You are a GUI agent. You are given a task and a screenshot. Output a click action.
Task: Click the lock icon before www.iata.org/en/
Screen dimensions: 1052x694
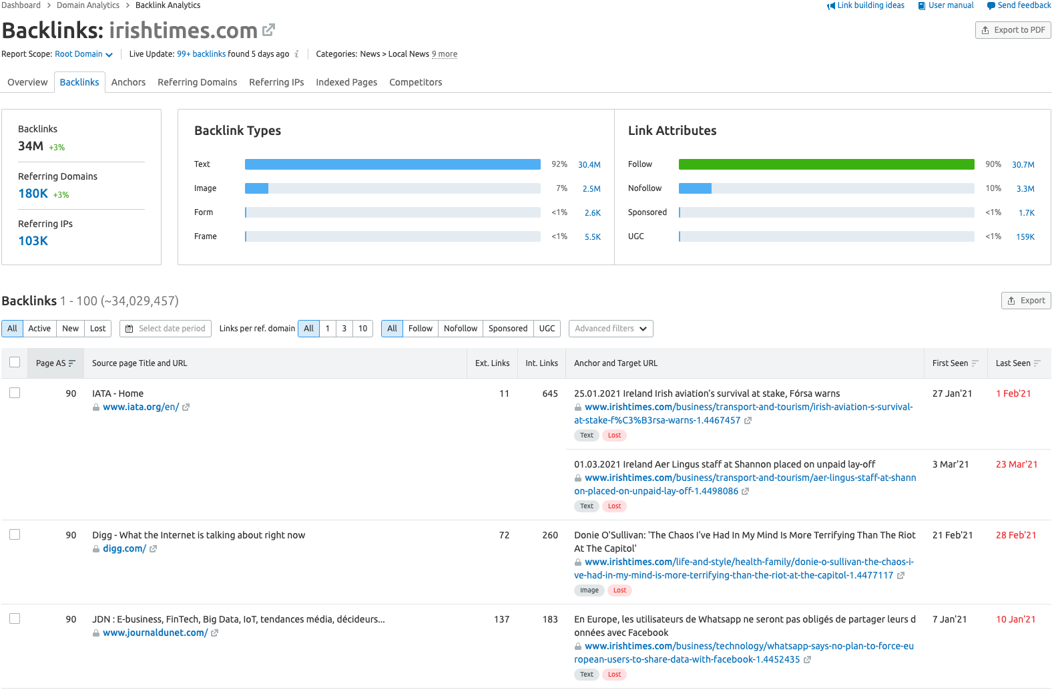coord(96,407)
